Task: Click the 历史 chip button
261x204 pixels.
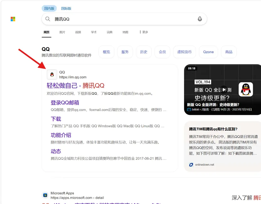Action: click(144, 52)
